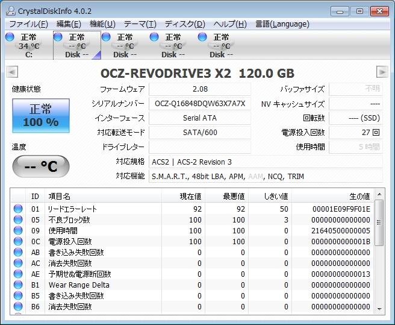Click the blue status orb for C: disk
The height and width of the screenshot is (325, 395).
(10, 37)
